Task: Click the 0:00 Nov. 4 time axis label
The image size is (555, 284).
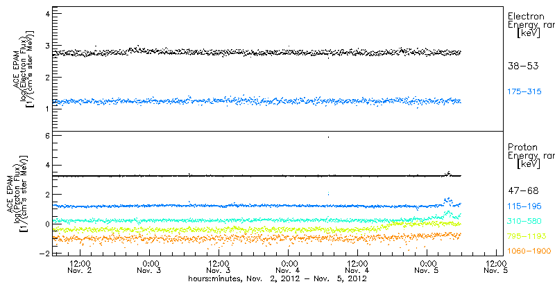Action: (288, 267)
